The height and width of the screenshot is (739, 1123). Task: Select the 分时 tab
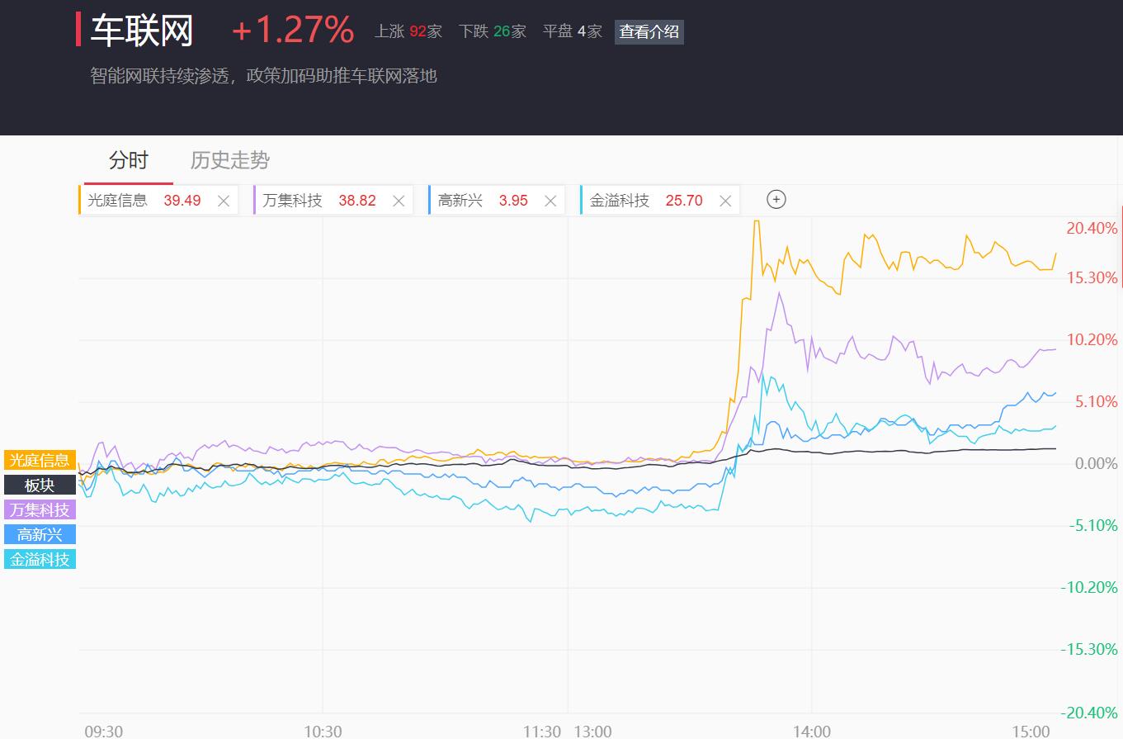(129, 159)
